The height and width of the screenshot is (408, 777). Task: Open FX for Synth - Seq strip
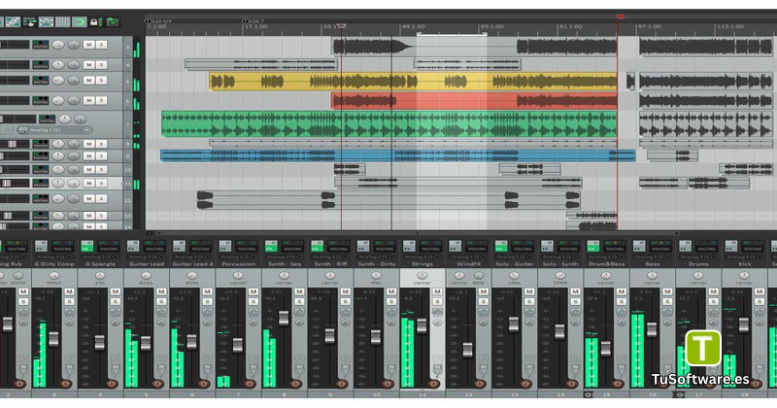click(x=271, y=247)
